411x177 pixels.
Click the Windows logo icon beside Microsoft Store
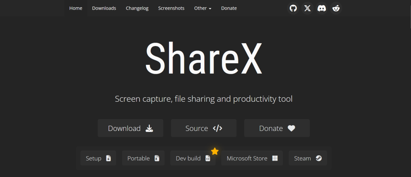275,158
